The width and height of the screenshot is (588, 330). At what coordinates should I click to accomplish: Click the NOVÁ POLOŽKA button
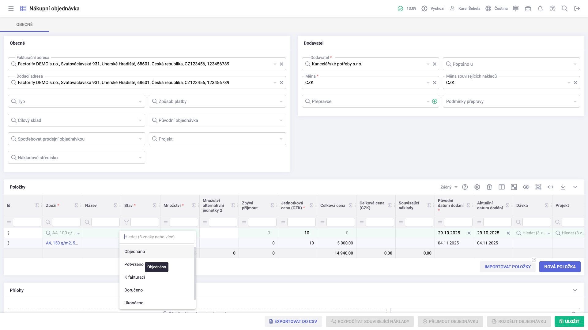(560, 267)
